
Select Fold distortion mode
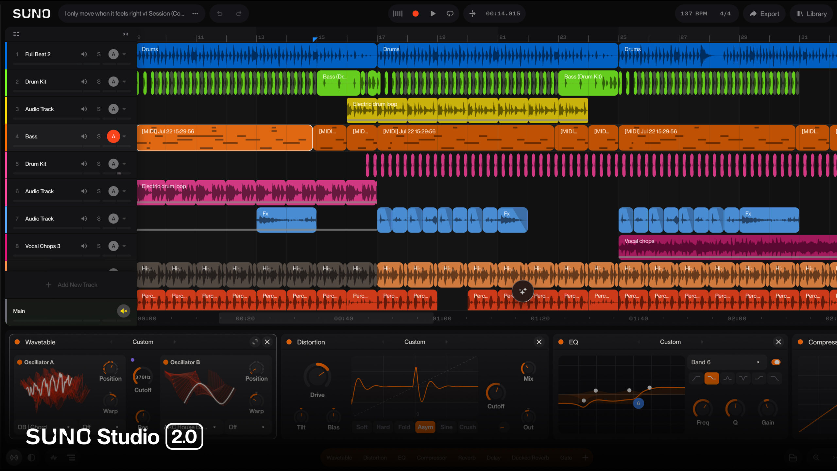(404, 427)
